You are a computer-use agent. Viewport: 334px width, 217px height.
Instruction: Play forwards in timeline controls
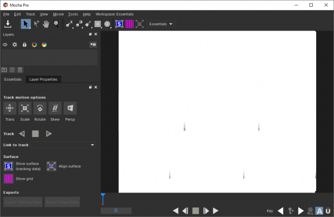[216, 211]
